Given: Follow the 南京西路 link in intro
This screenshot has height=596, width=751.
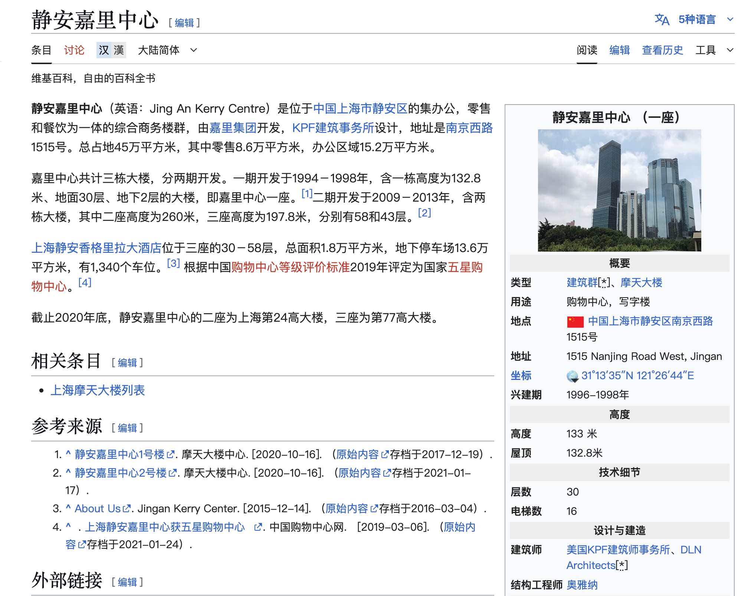Looking at the screenshot, I should 469,128.
